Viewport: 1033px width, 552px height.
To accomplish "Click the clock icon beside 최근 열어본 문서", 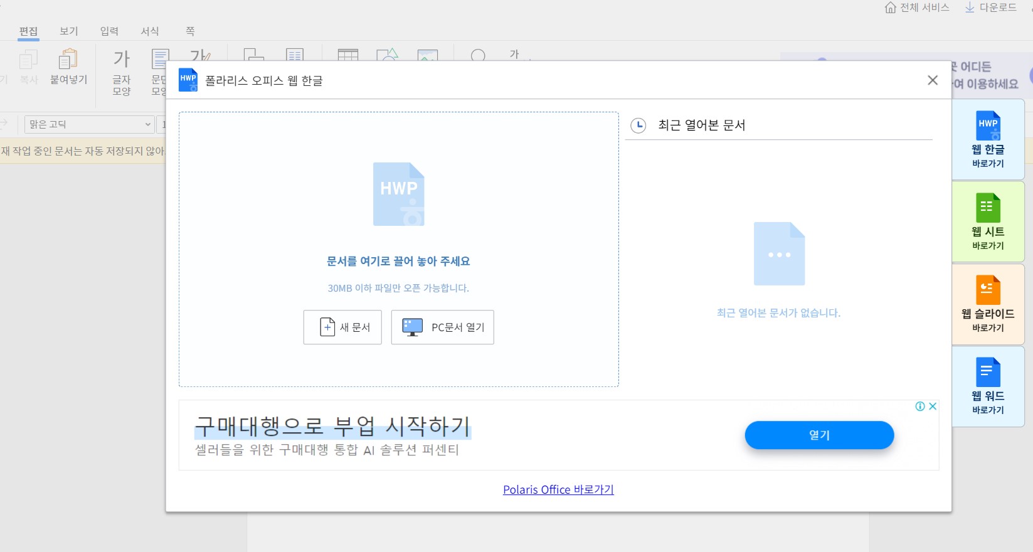I will [x=638, y=125].
